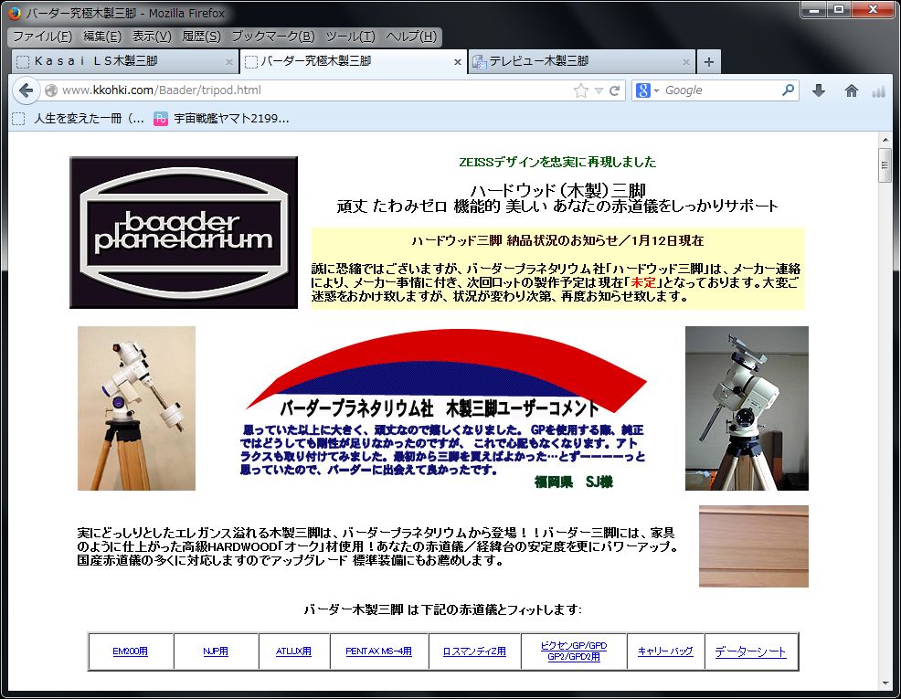Click the search magnifier icon
Screen dimensions: 901x699
788,90
